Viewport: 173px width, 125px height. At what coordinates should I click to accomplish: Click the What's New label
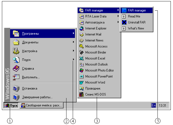tap(136, 28)
